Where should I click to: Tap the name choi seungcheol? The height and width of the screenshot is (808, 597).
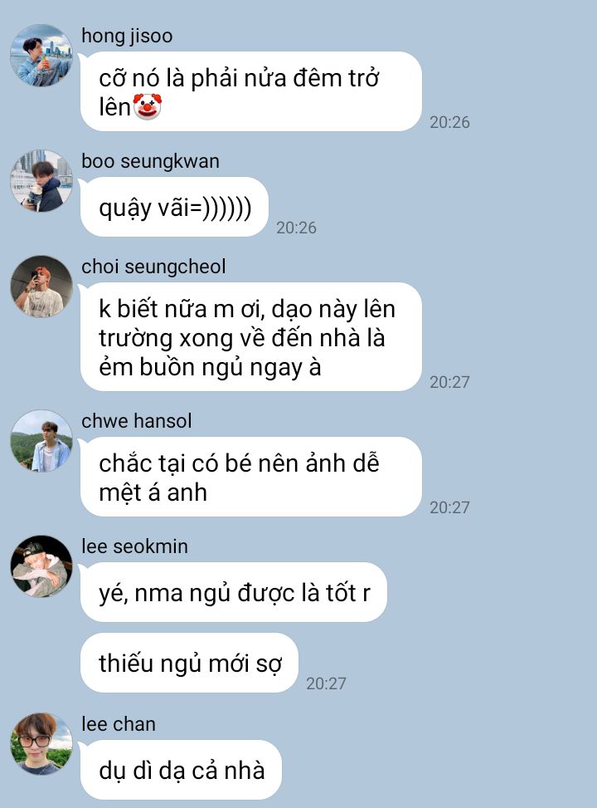click(x=153, y=267)
